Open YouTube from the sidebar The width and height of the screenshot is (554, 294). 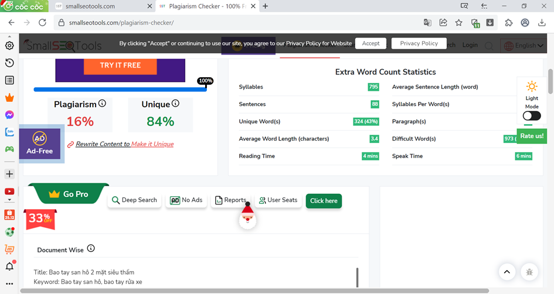[x=9, y=192]
